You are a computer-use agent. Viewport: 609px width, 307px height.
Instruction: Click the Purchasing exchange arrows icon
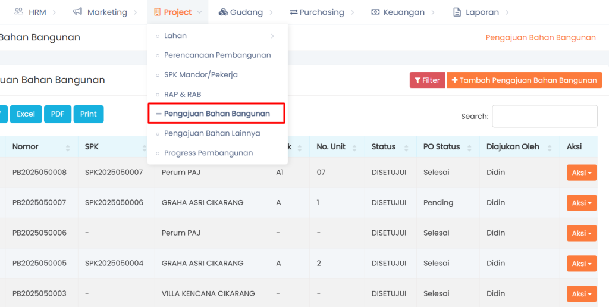tap(294, 12)
